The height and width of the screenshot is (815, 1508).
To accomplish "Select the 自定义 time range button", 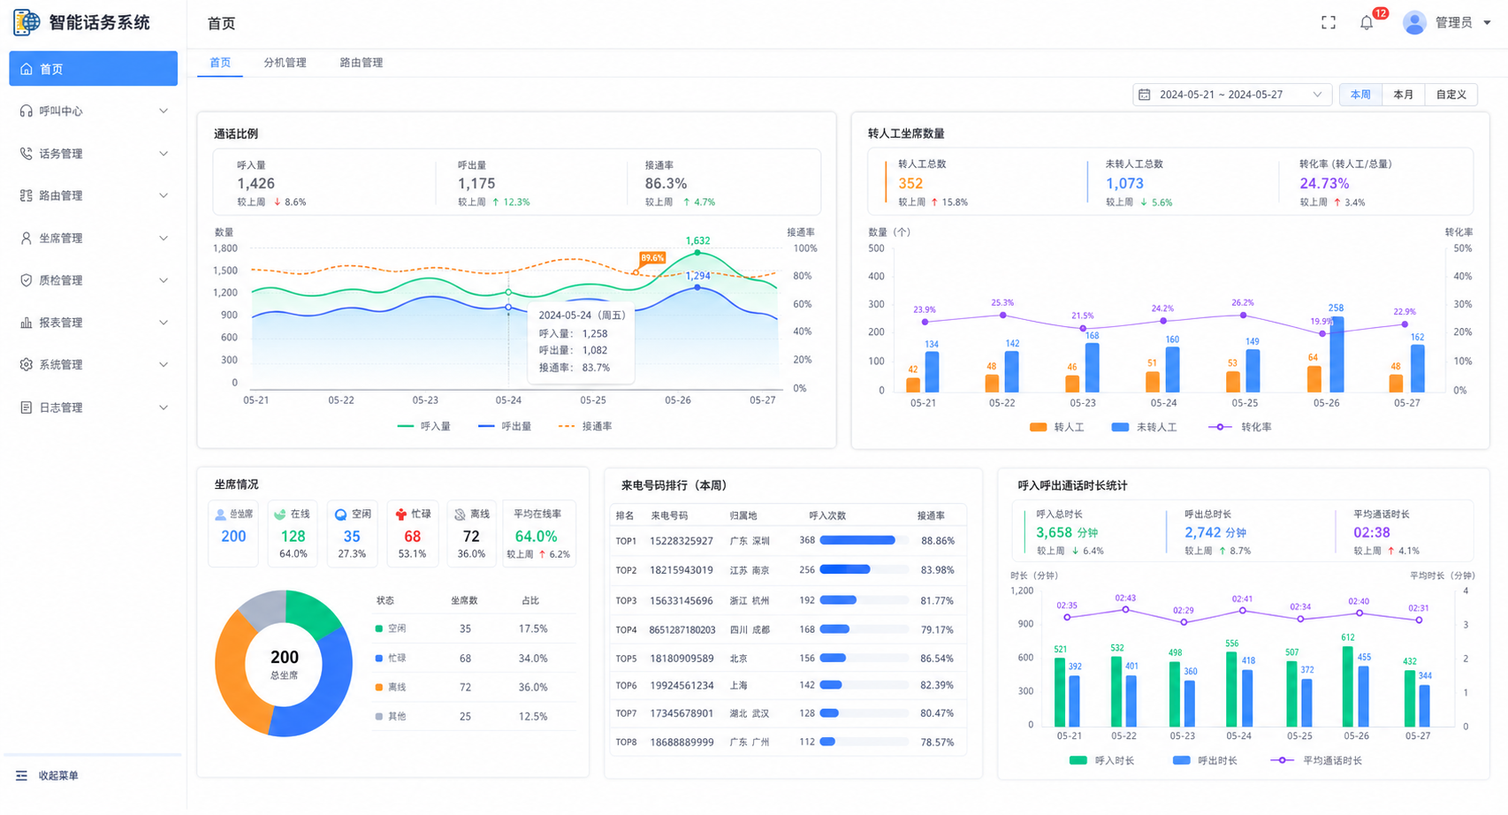I will 1451,95.
